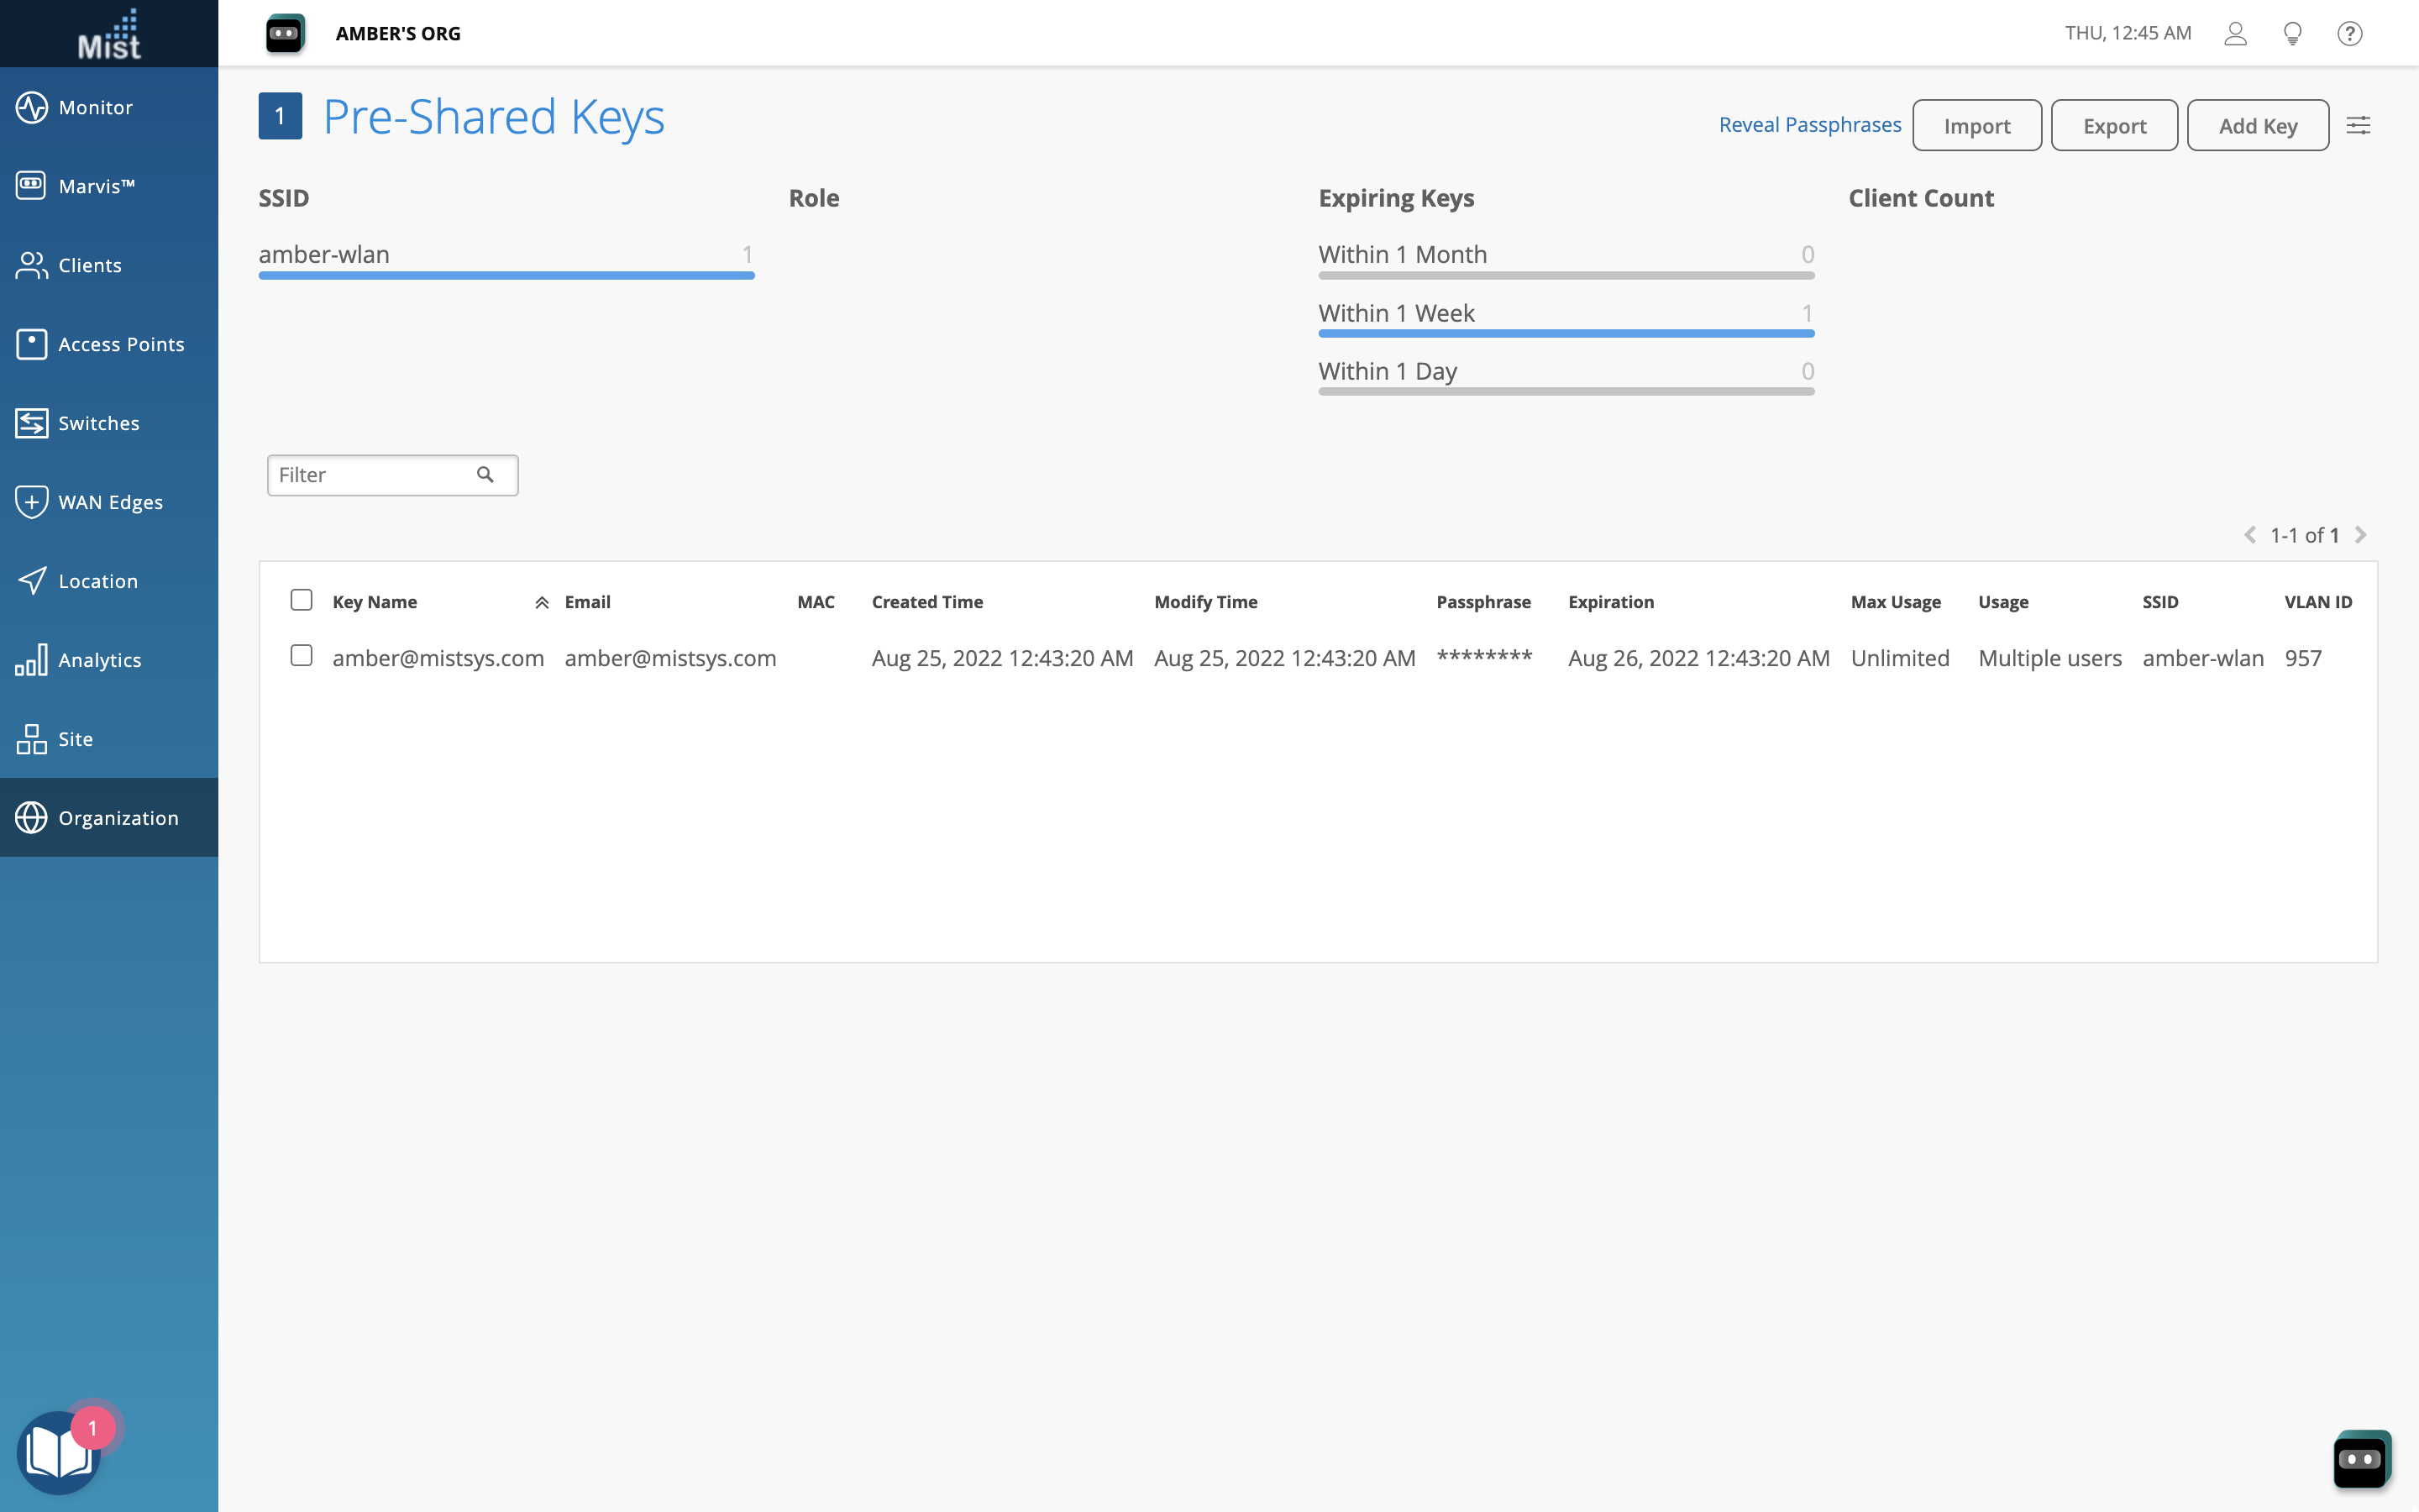Open the help question mark icon

(x=2349, y=33)
